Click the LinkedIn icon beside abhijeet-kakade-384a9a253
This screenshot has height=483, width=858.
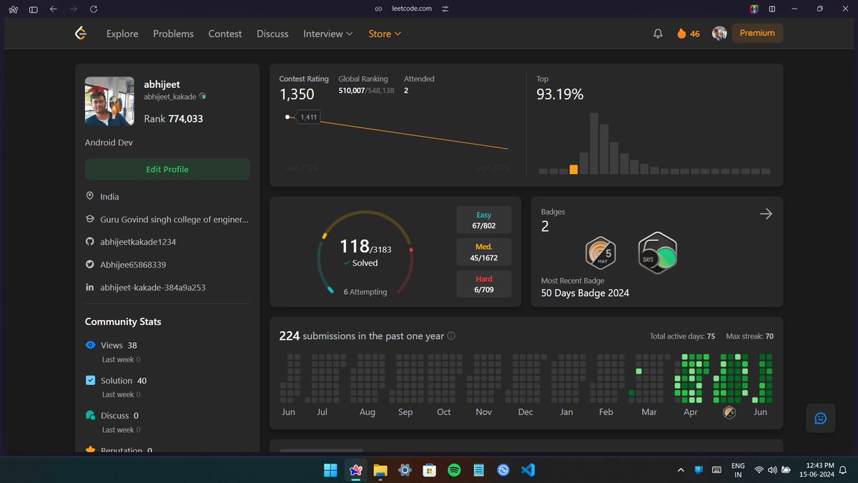pyautogui.click(x=90, y=288)
